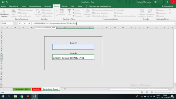Click Subtotal button
Screen dimensions: 176x99
click(x=160, y=16)
